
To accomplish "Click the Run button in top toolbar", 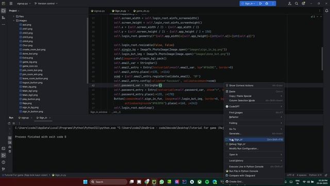I will (x=260, y=4).
